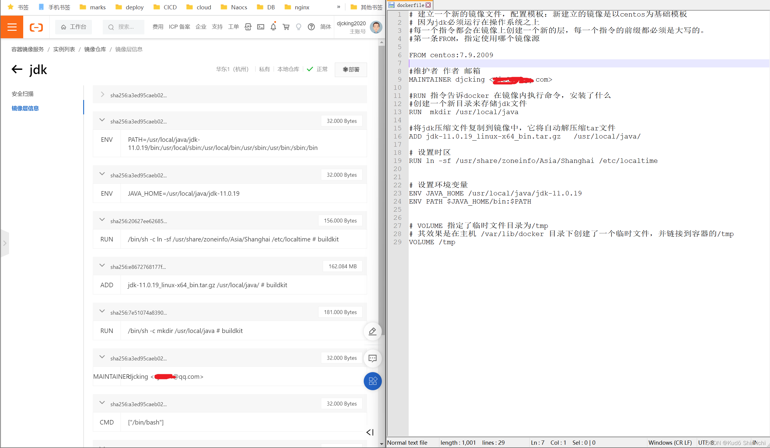Open the notifications bell icon
770x448 pixels.
click(x=273, y=27)
